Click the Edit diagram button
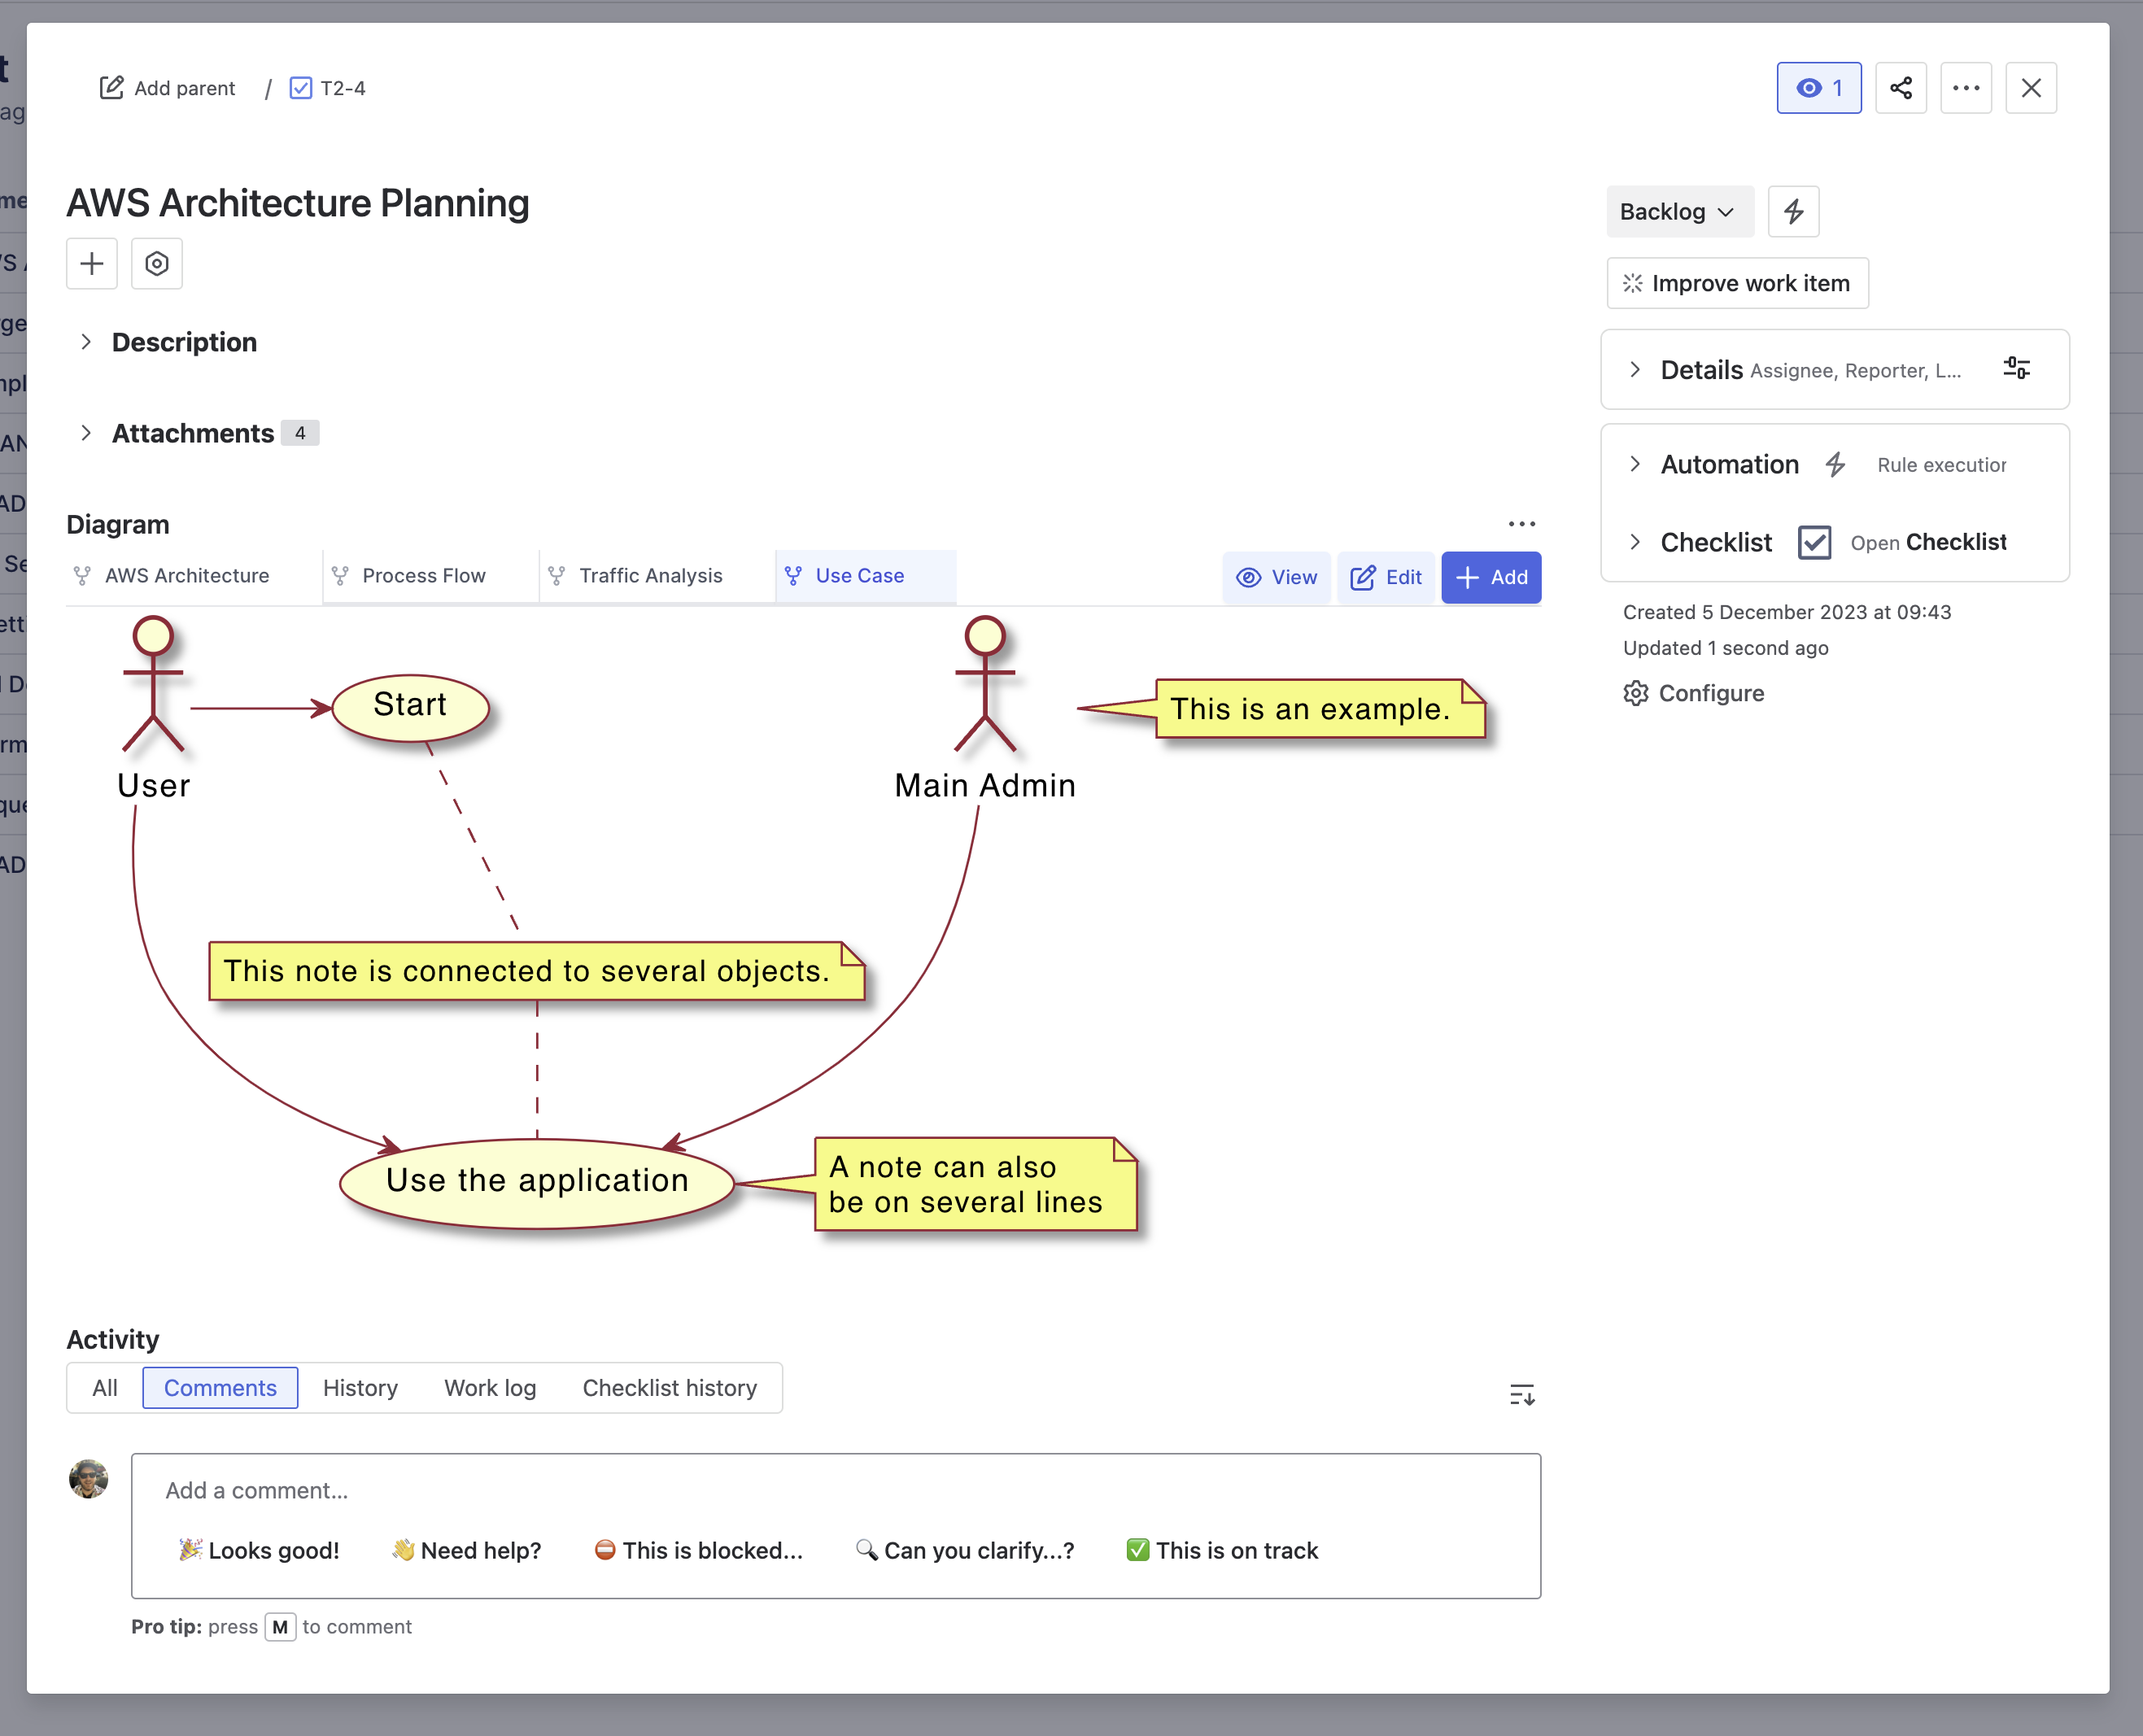 coord(1385,577)
